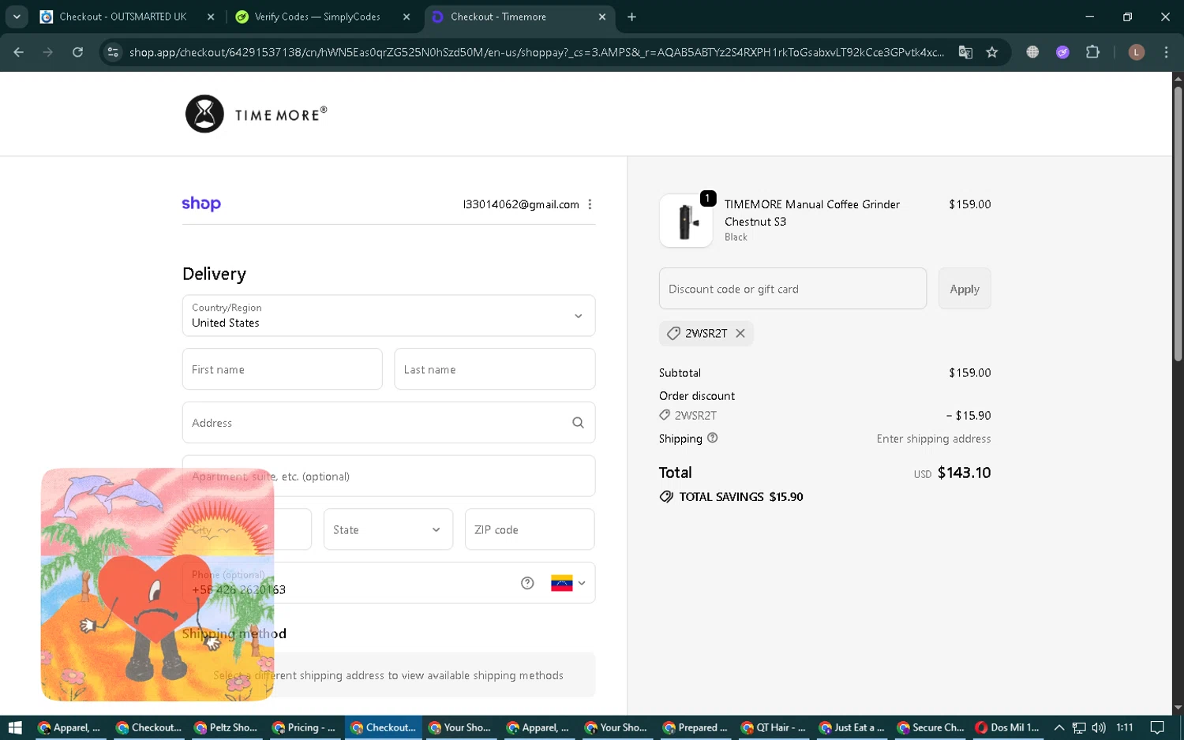Focus the Apartment, suite field
The image size is (1184, 740).
[x=388, y=477]
